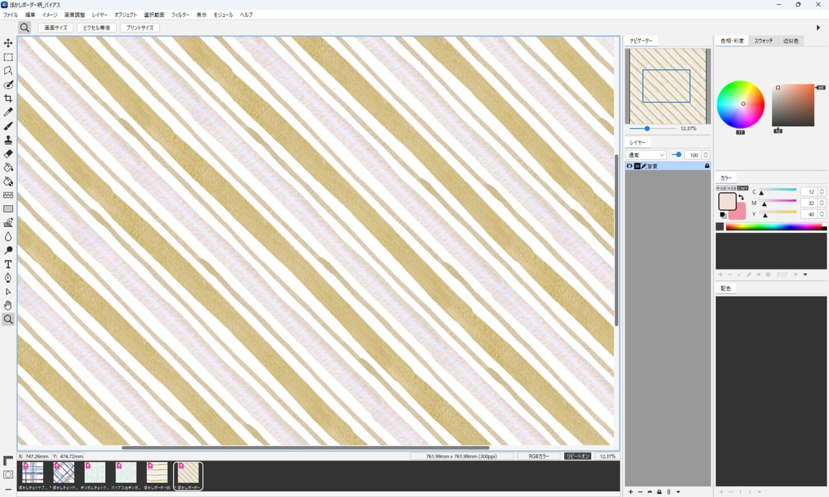Expand the right-pointing arrow at top right
Viewport: 829px width, 497px height.
click(818, 27)
